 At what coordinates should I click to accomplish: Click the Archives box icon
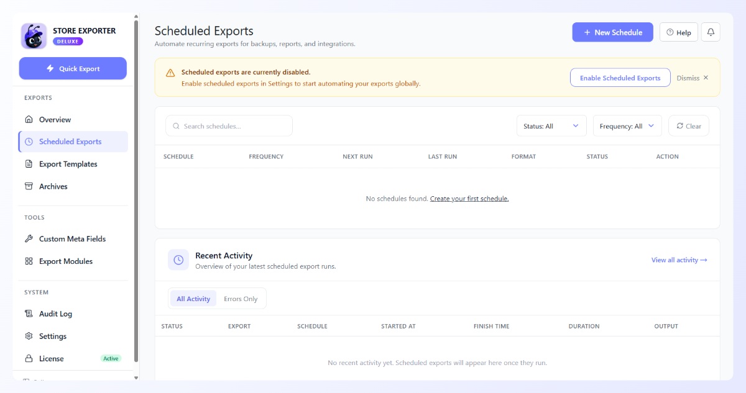tap(29, 186)
